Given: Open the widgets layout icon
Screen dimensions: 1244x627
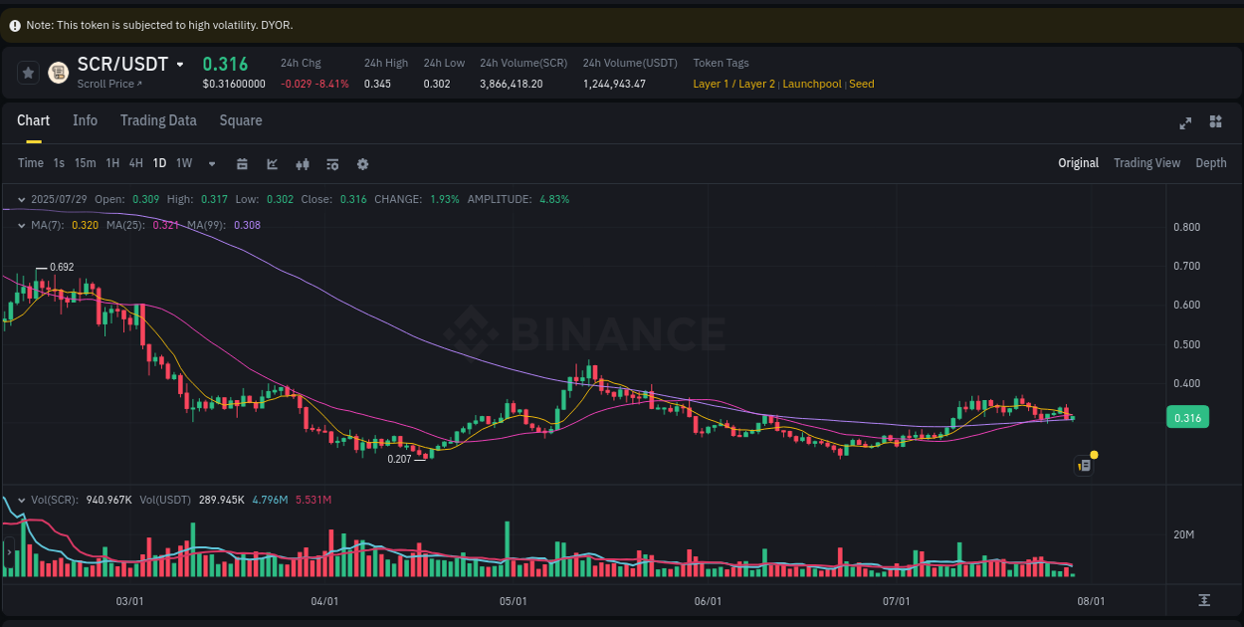Looking at the screenshot, I should tap(1215, 121).
